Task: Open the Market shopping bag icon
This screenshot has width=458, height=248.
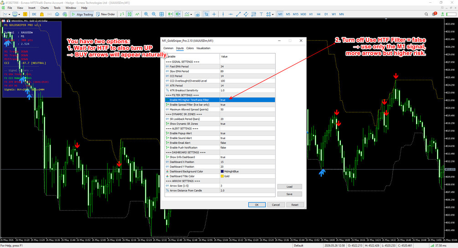Action: 42,14
